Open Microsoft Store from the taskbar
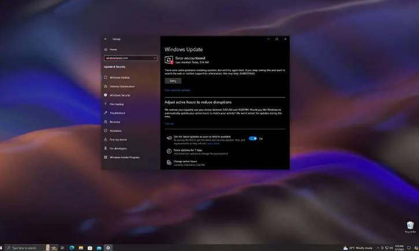The height and width of the screenshot is (251, 419). [x=90, y=248]
